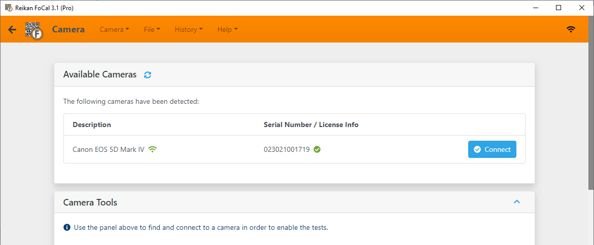
Task: Select the Canon EOS 5D Mark IV entry
Action: coord(109,149)
